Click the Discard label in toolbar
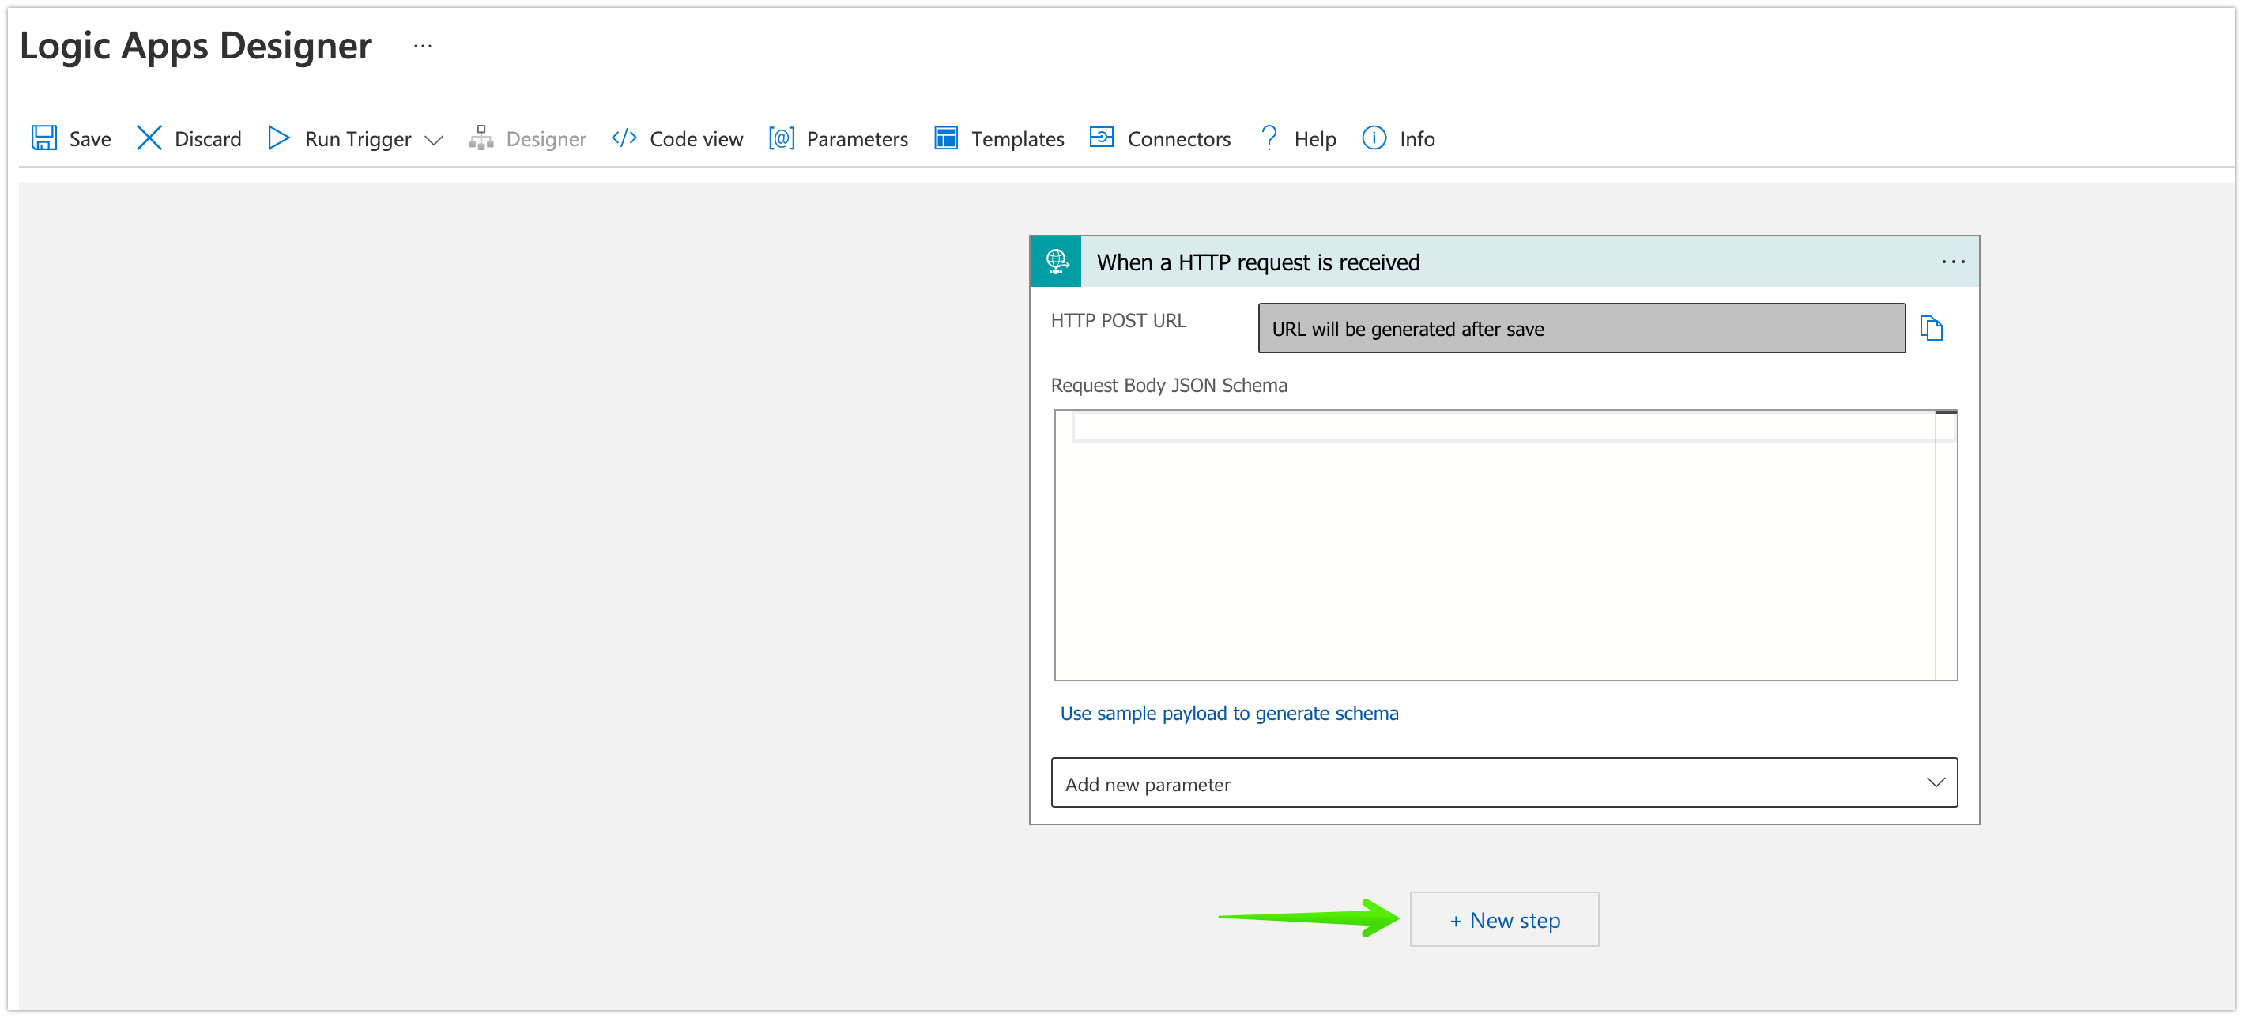Image resolution: width=2243 pixels, height=1018 pixels. 208,138
